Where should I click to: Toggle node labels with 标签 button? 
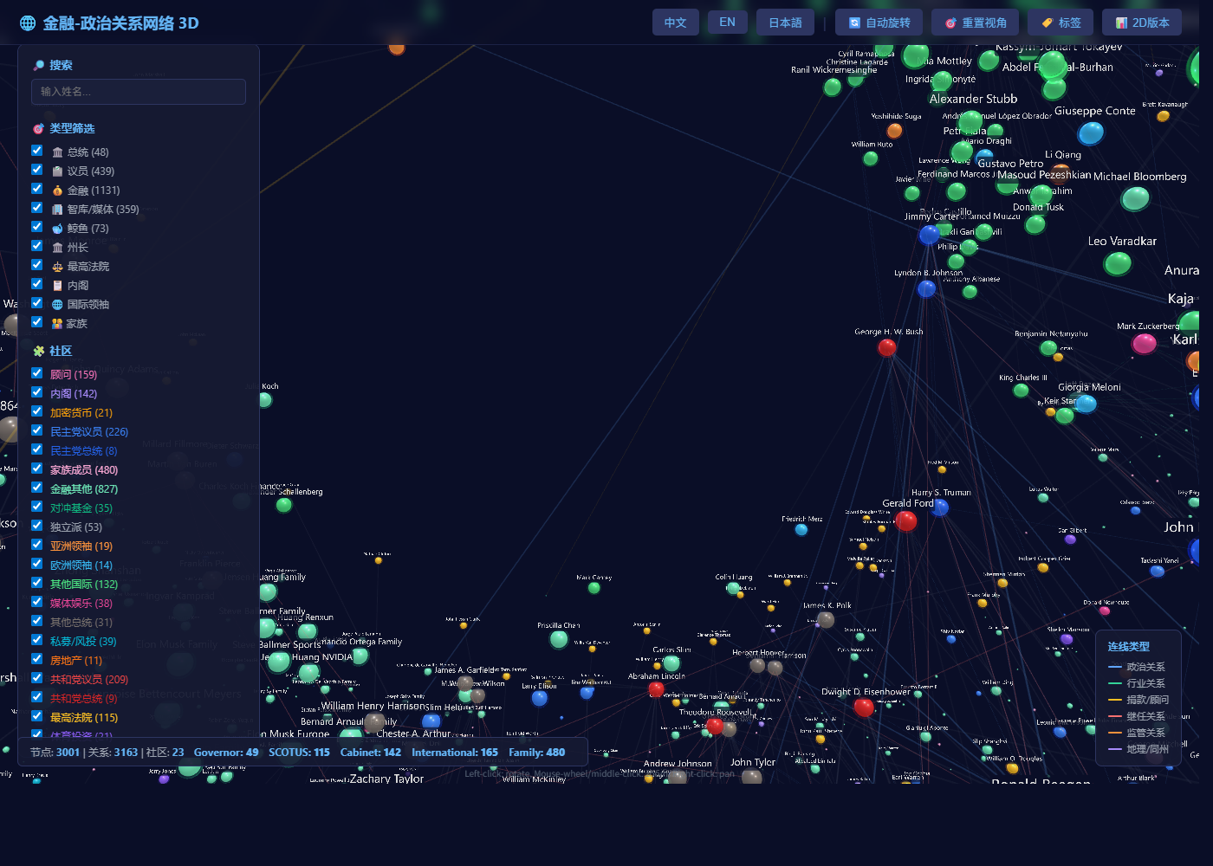pyautogui.click(x=1061, y=23)
